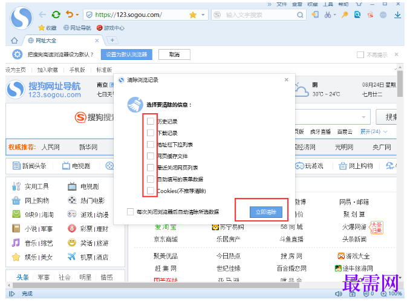Viewport: 410px width, 302px height.
Task: Click the orange undo-close-tab arrow
Action: [70, 14]
